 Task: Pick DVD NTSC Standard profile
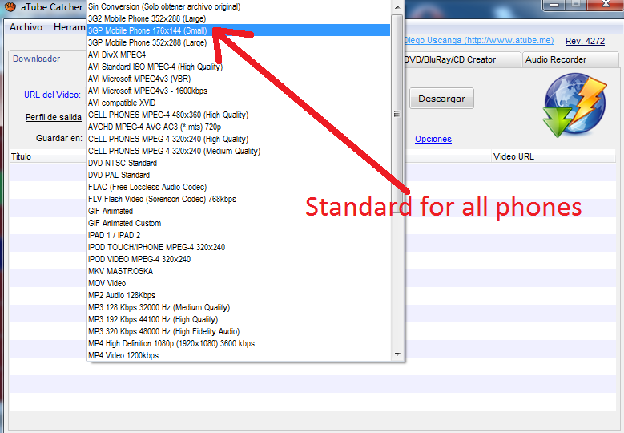click(x=238, y=163)
